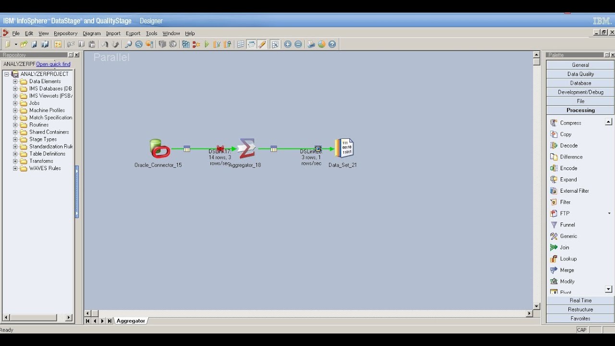Open the Database palette section
This screenshot has width=615, height=346.
(x=580, y=83)
